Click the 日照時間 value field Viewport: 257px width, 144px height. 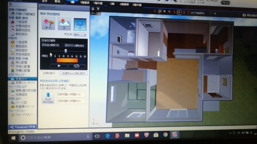[71, 94]
